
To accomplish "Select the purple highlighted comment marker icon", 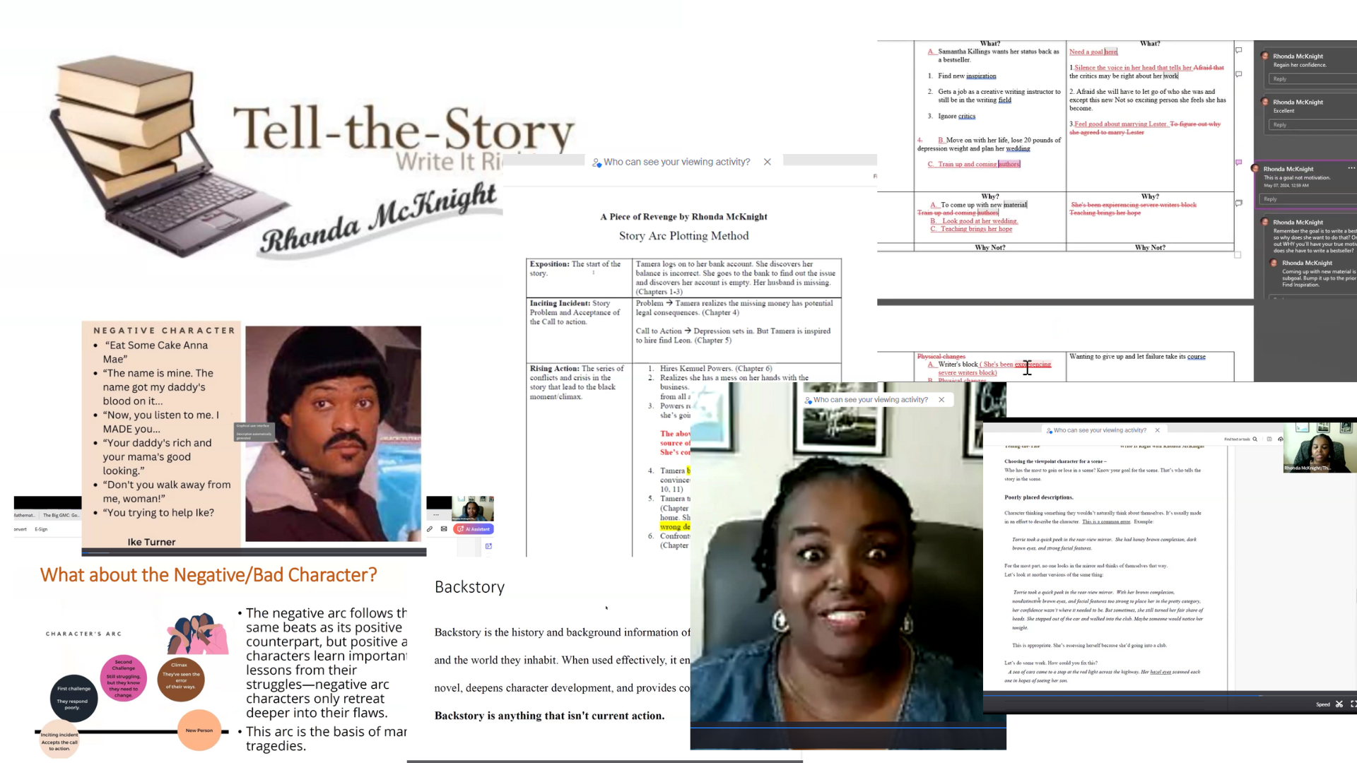I will [x=1238, y=162].
